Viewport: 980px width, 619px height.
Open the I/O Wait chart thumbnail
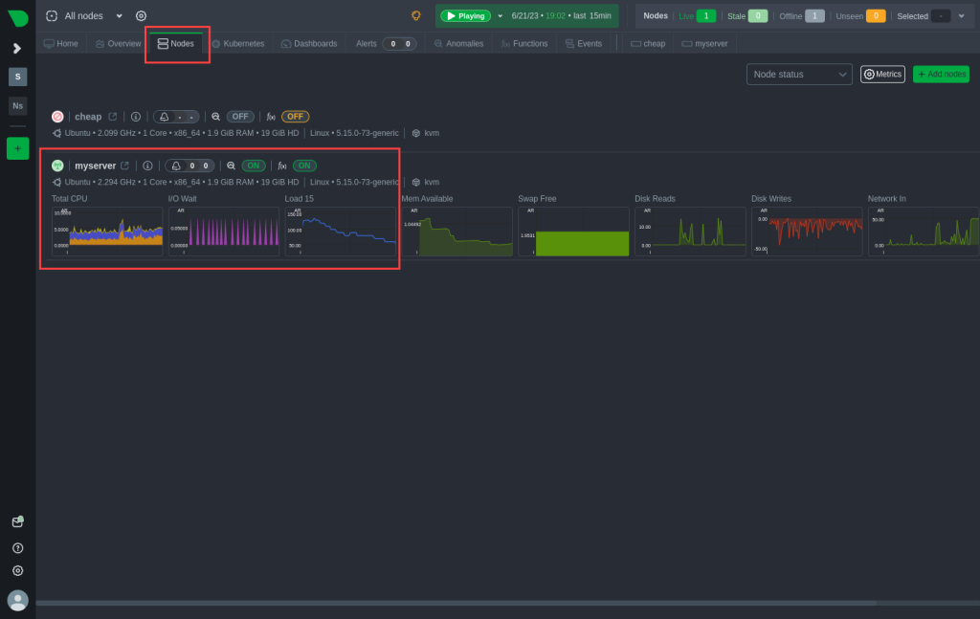coord(224,232)
